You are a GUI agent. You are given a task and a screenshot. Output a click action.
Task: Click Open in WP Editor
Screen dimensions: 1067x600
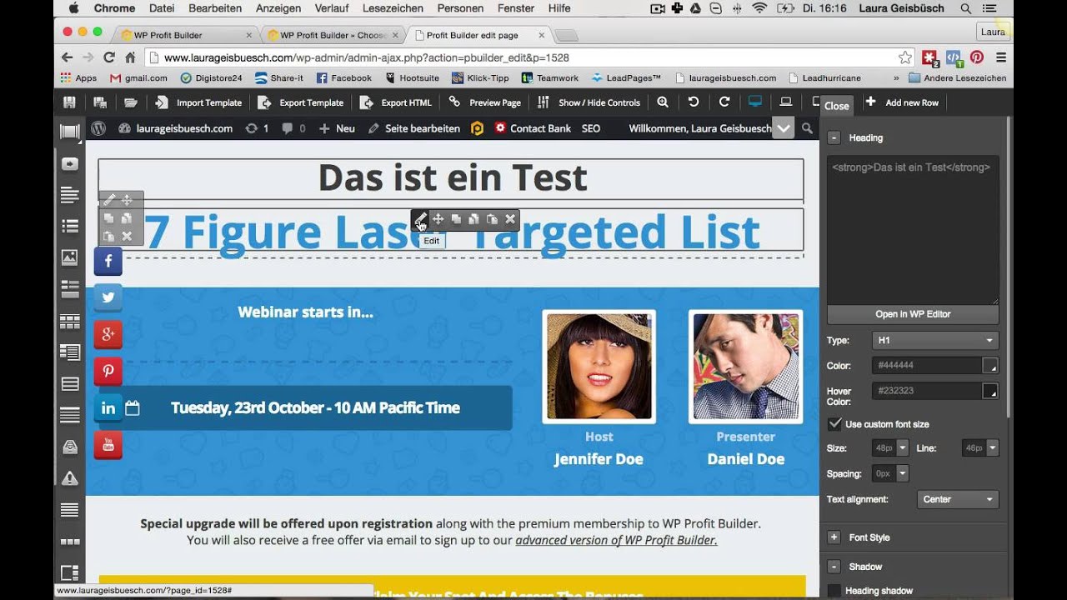point(913,314)
